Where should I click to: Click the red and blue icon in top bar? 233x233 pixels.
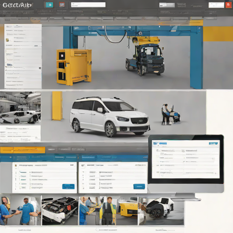click(62, 5)
